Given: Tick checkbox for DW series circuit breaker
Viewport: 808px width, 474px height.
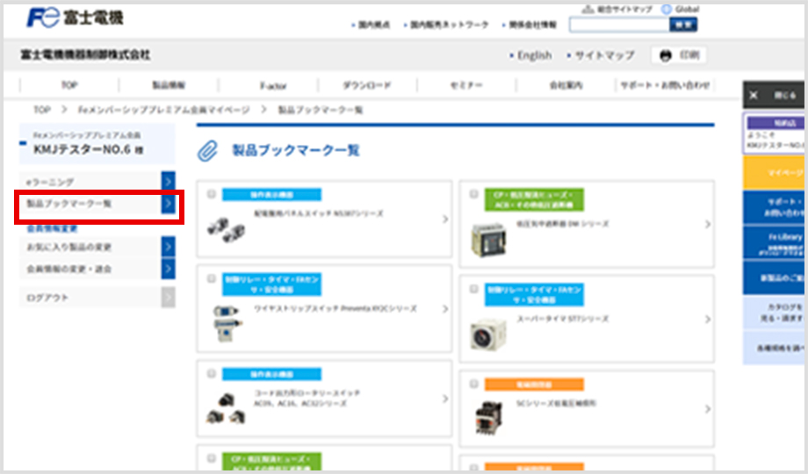Looking at the screenshot, I should [473, 194].
